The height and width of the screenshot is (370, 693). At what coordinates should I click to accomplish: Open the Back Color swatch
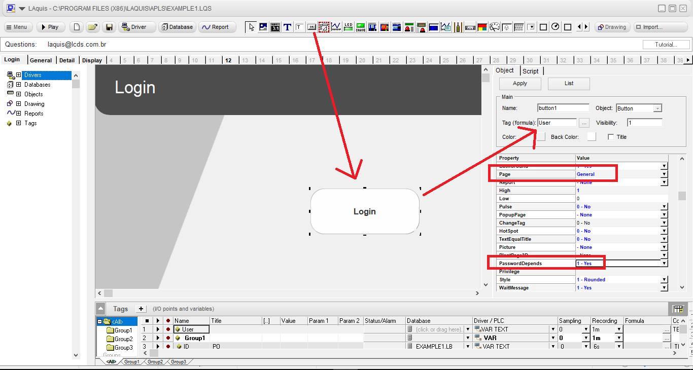coord(592,136)
